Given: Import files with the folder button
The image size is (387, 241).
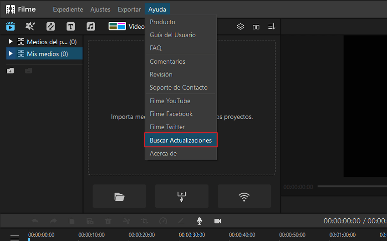Looking at the screenshot, I should click(119, 196).
